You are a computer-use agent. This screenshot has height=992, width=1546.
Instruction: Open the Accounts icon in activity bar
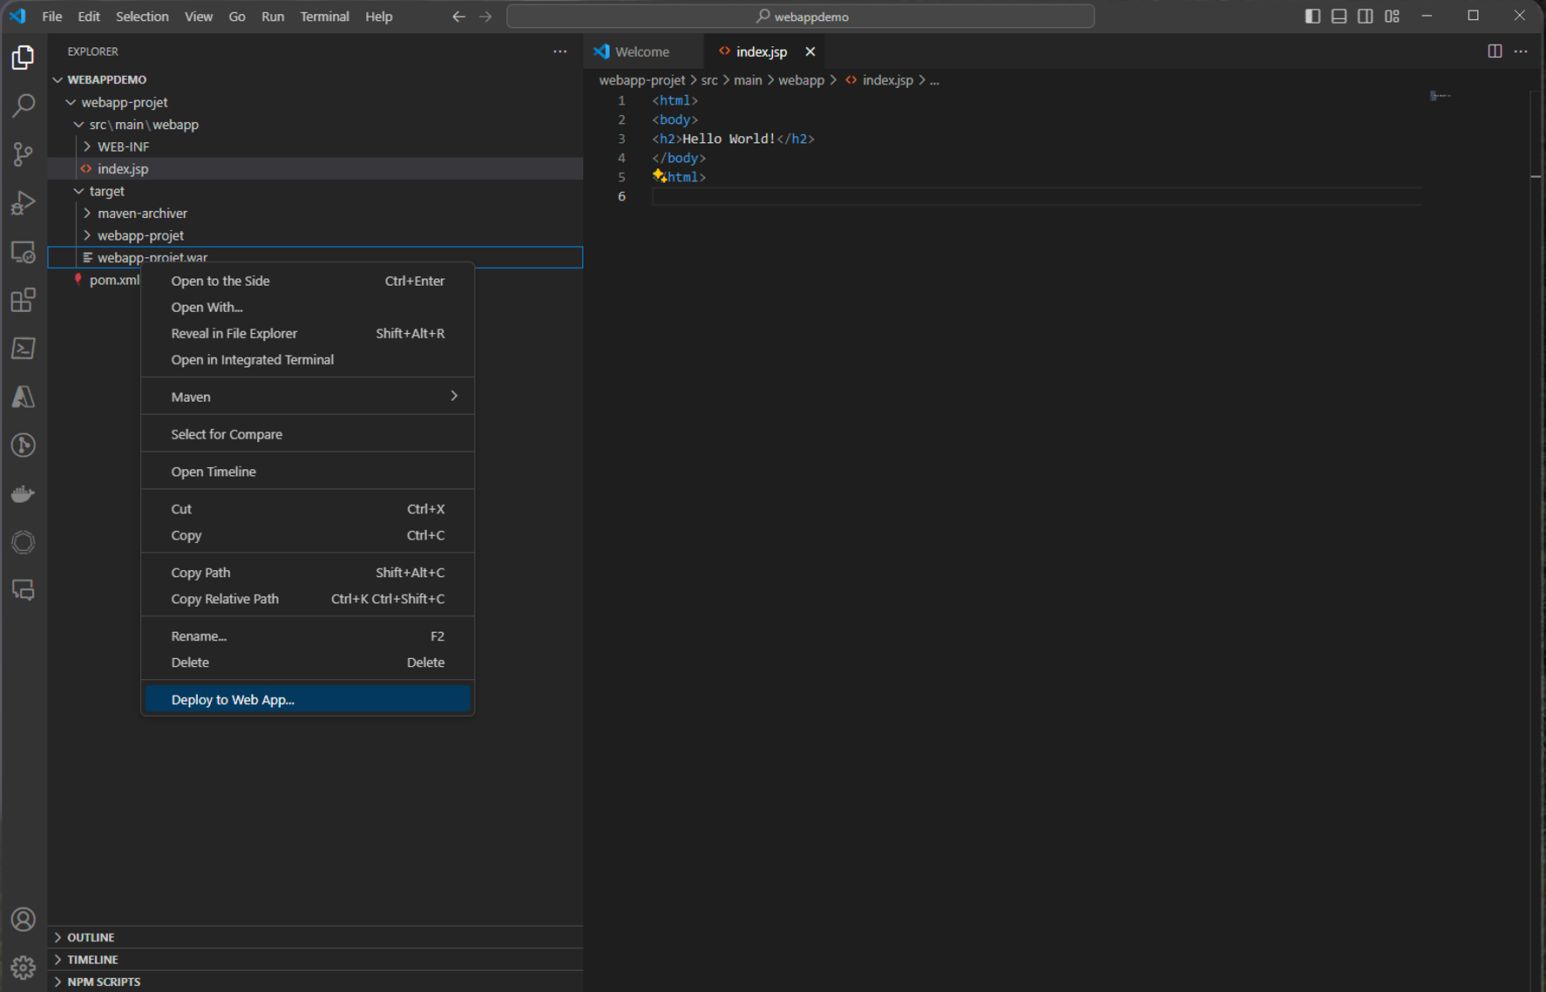pos(24,919)
